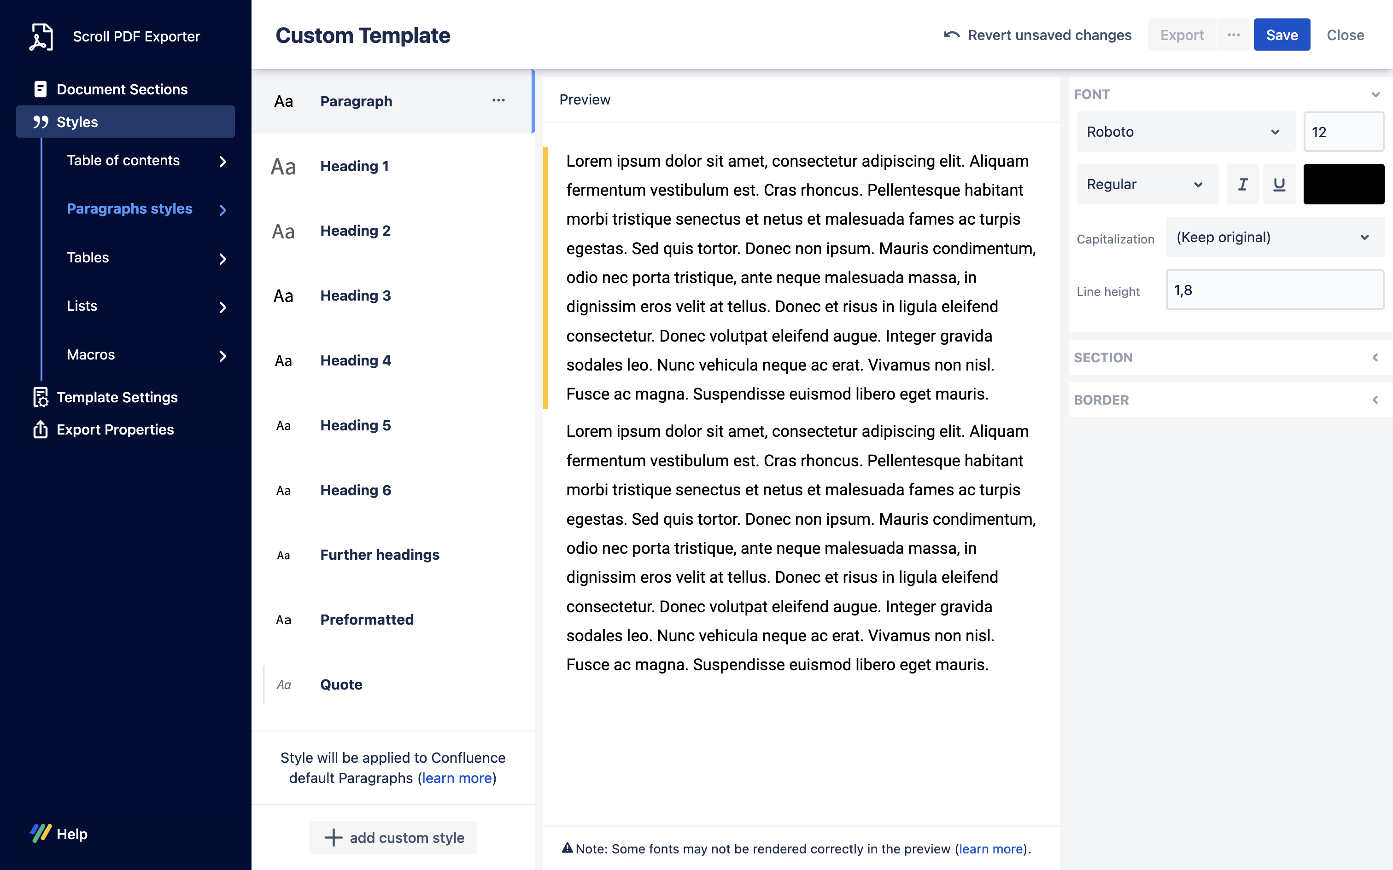Toggle underline font formatting
This screenshot has height=870, width=1393.
pos(1279,184)
